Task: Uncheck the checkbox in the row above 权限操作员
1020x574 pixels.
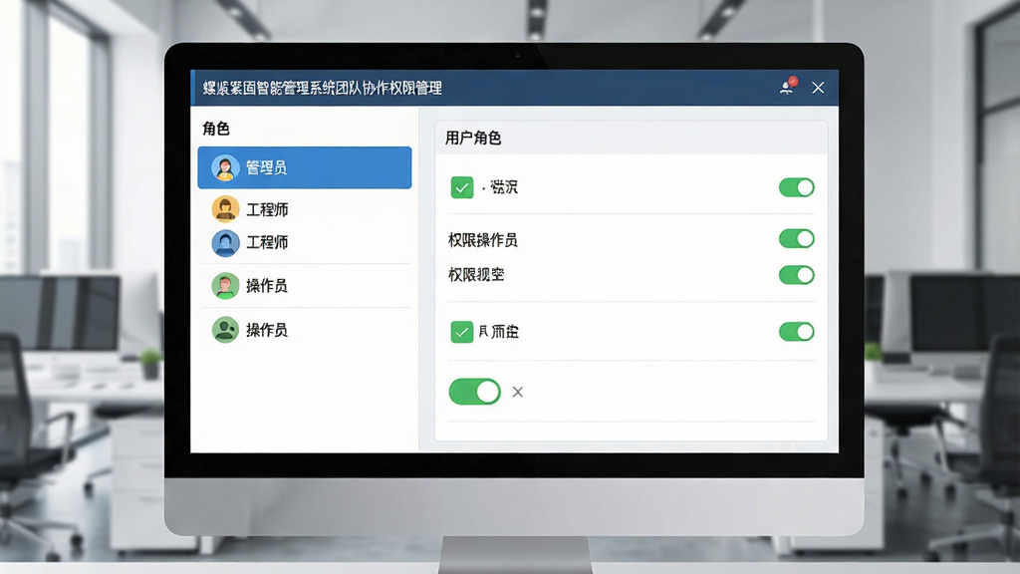Action: [462, 187]
